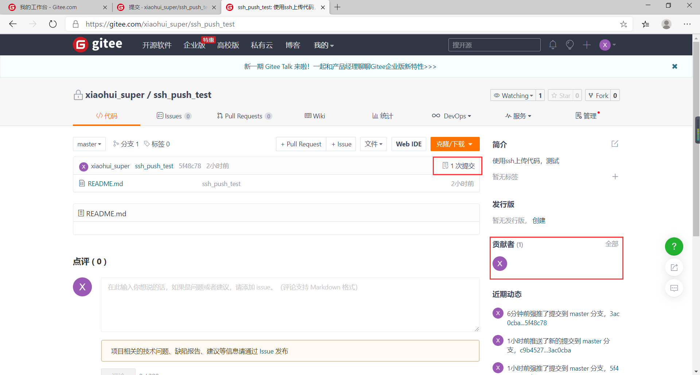Click the floating share/export icon button
The image size is (700, 375).
click(x=674, y=268)
